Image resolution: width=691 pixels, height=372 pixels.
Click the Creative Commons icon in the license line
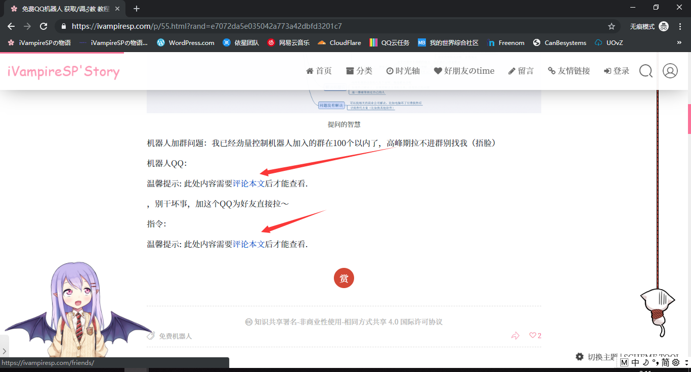[x=248, y=321]
